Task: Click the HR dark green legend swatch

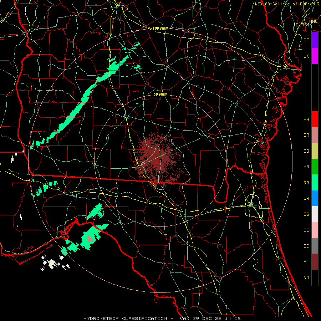Action: 315,167
